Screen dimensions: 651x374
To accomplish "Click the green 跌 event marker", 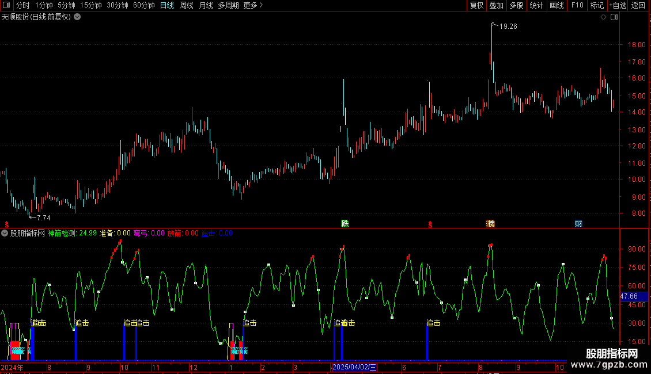I will pyautogui.click(x=345, y=224).
